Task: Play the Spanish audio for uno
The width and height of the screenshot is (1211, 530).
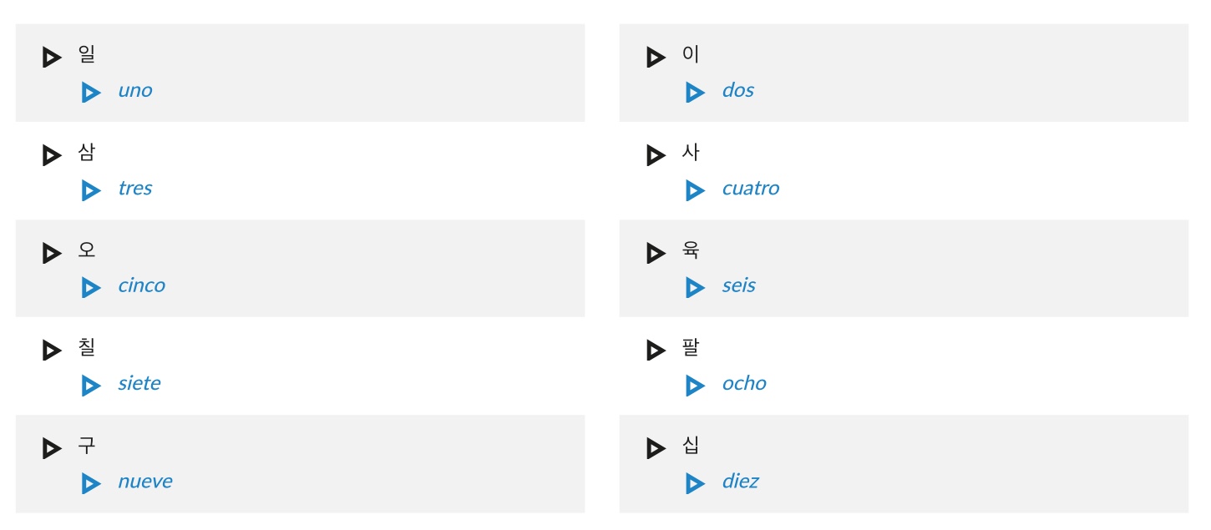Action: [x=91, y=93]
